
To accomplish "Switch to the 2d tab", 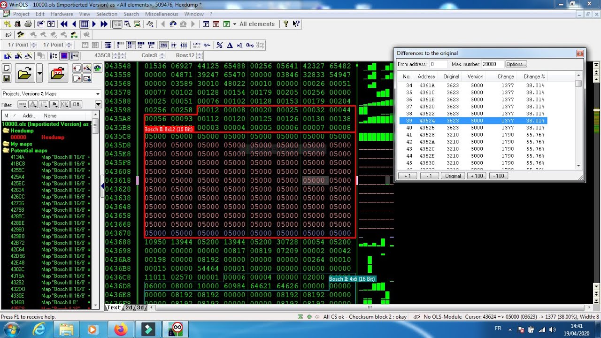I will pyautogui.click(x=129, y=307).
